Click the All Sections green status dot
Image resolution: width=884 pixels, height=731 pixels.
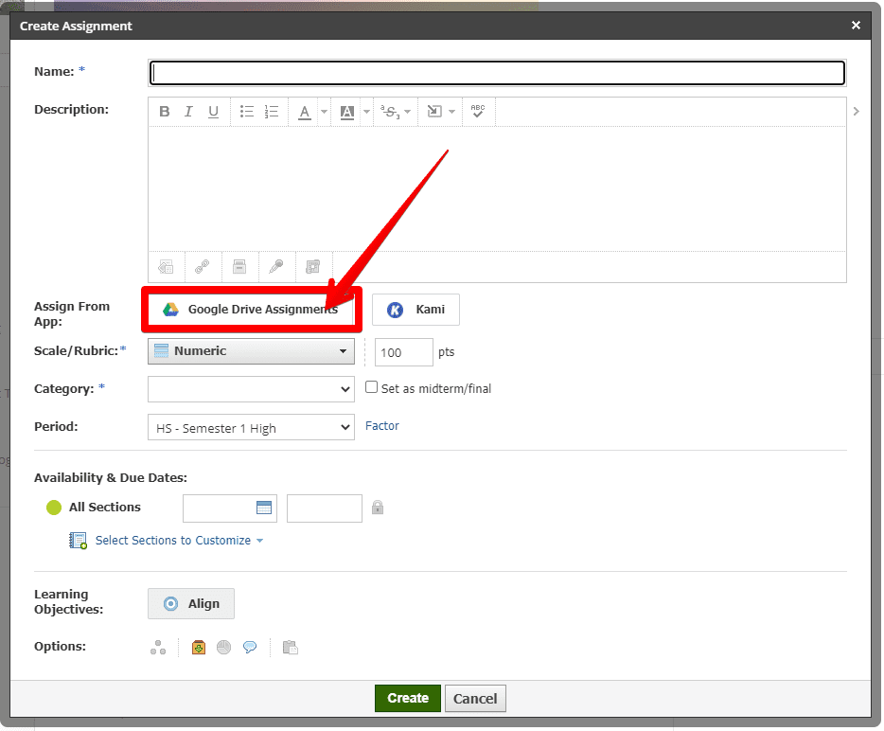54,508
